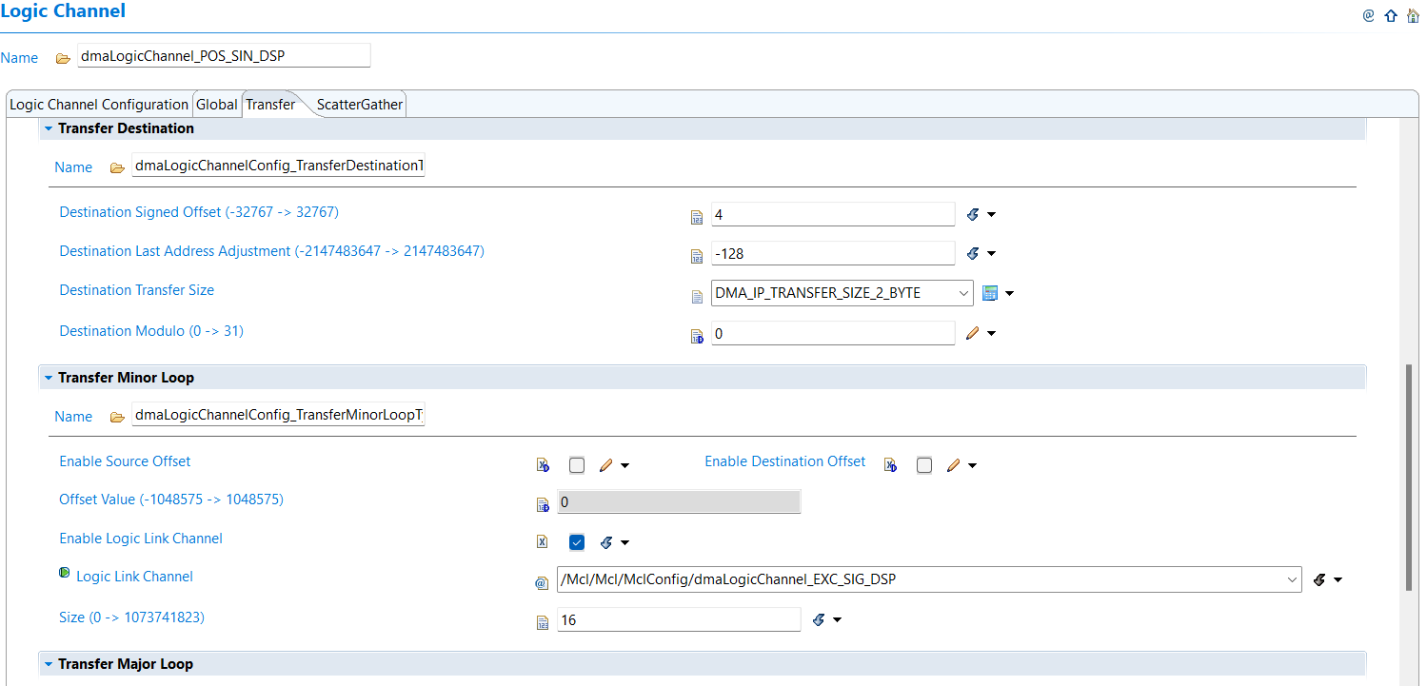1427x686 pixels.
Task: Enable the Destination Offset checkbox
Action: 923,464
